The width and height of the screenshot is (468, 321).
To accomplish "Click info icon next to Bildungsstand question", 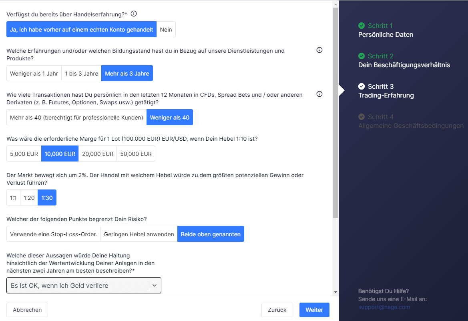I will coord(319,50).
